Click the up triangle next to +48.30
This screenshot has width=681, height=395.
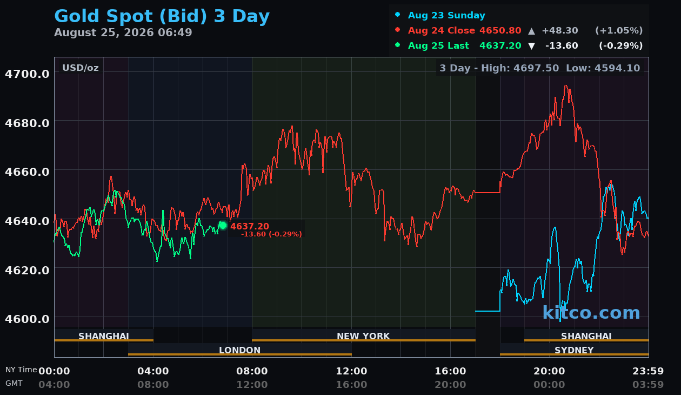click(x=531, y=31)
